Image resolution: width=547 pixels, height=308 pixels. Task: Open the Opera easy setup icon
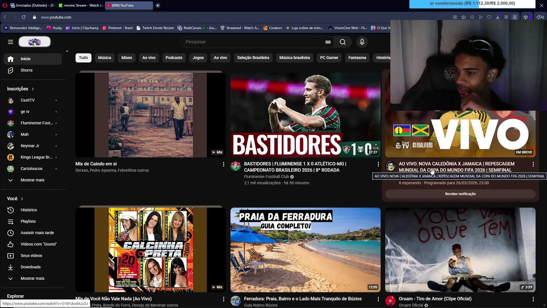pyautogui.click(x=506, y=17)
